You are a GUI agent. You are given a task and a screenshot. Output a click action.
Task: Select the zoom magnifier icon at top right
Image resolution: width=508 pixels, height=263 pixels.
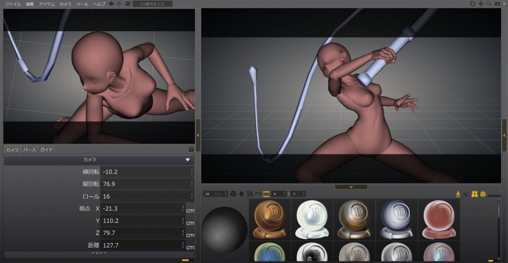[x=489, y=4]
